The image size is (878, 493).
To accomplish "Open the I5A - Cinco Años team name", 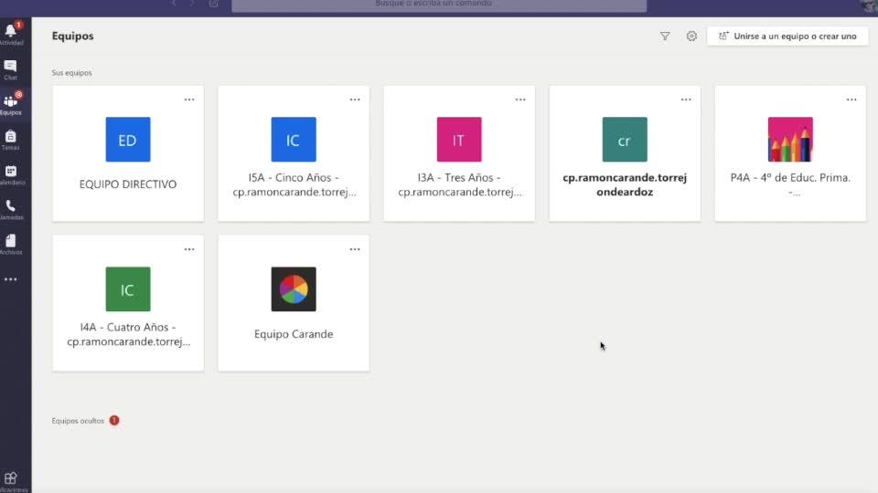I will coord(294,184).
